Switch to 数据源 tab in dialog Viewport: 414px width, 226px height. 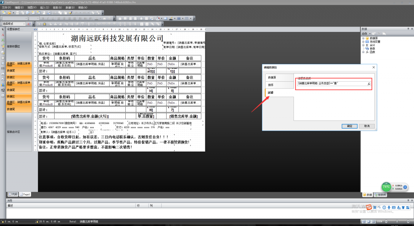point(279,77)
